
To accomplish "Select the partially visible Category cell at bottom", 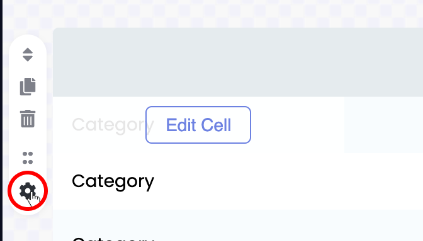I will point(113,238).
